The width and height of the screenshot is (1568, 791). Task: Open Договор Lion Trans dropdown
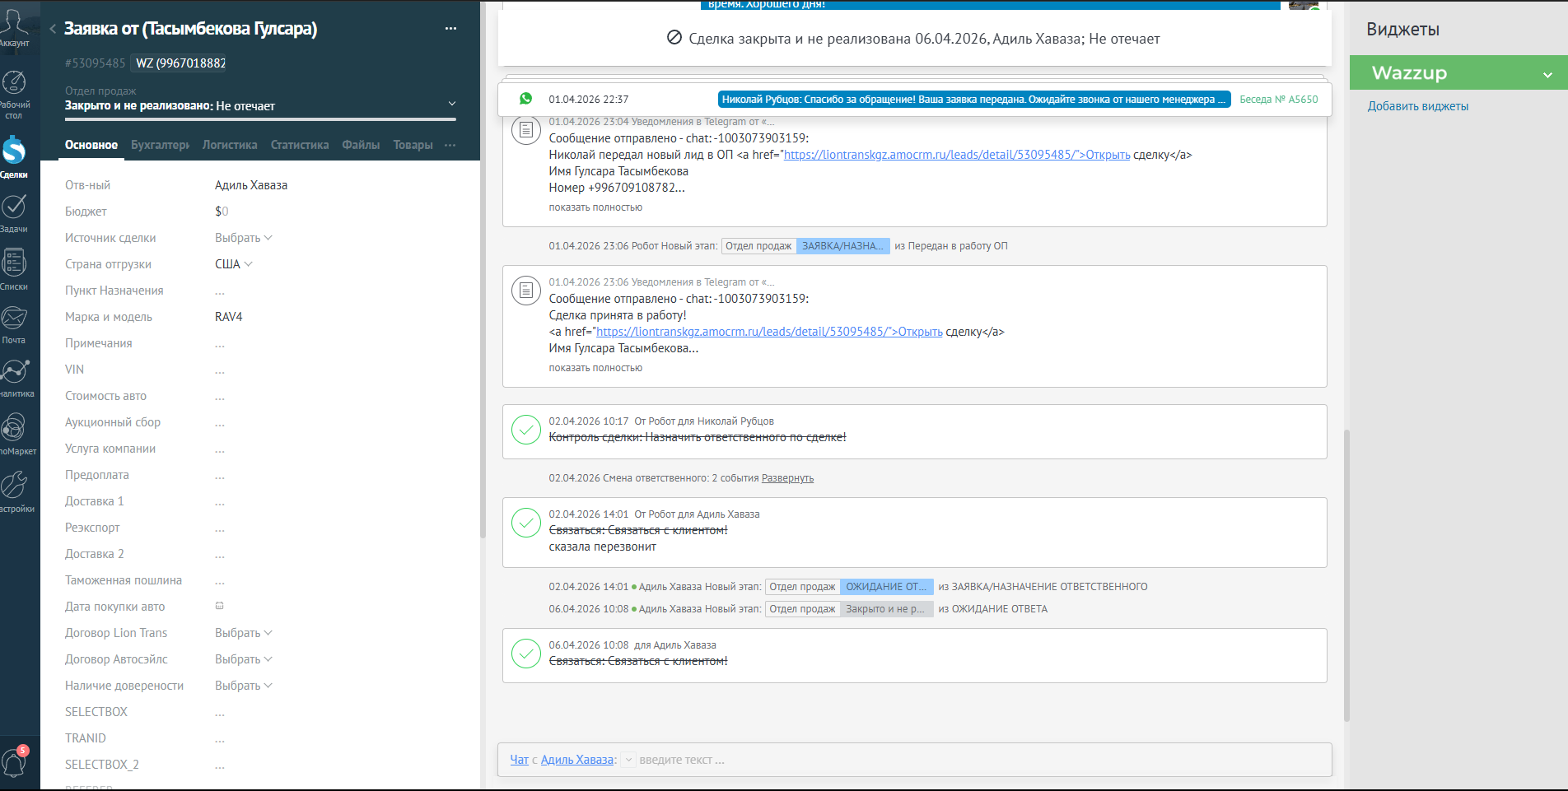244,633
